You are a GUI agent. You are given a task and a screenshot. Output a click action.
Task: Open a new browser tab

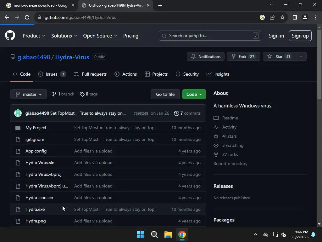coord(160,5)
